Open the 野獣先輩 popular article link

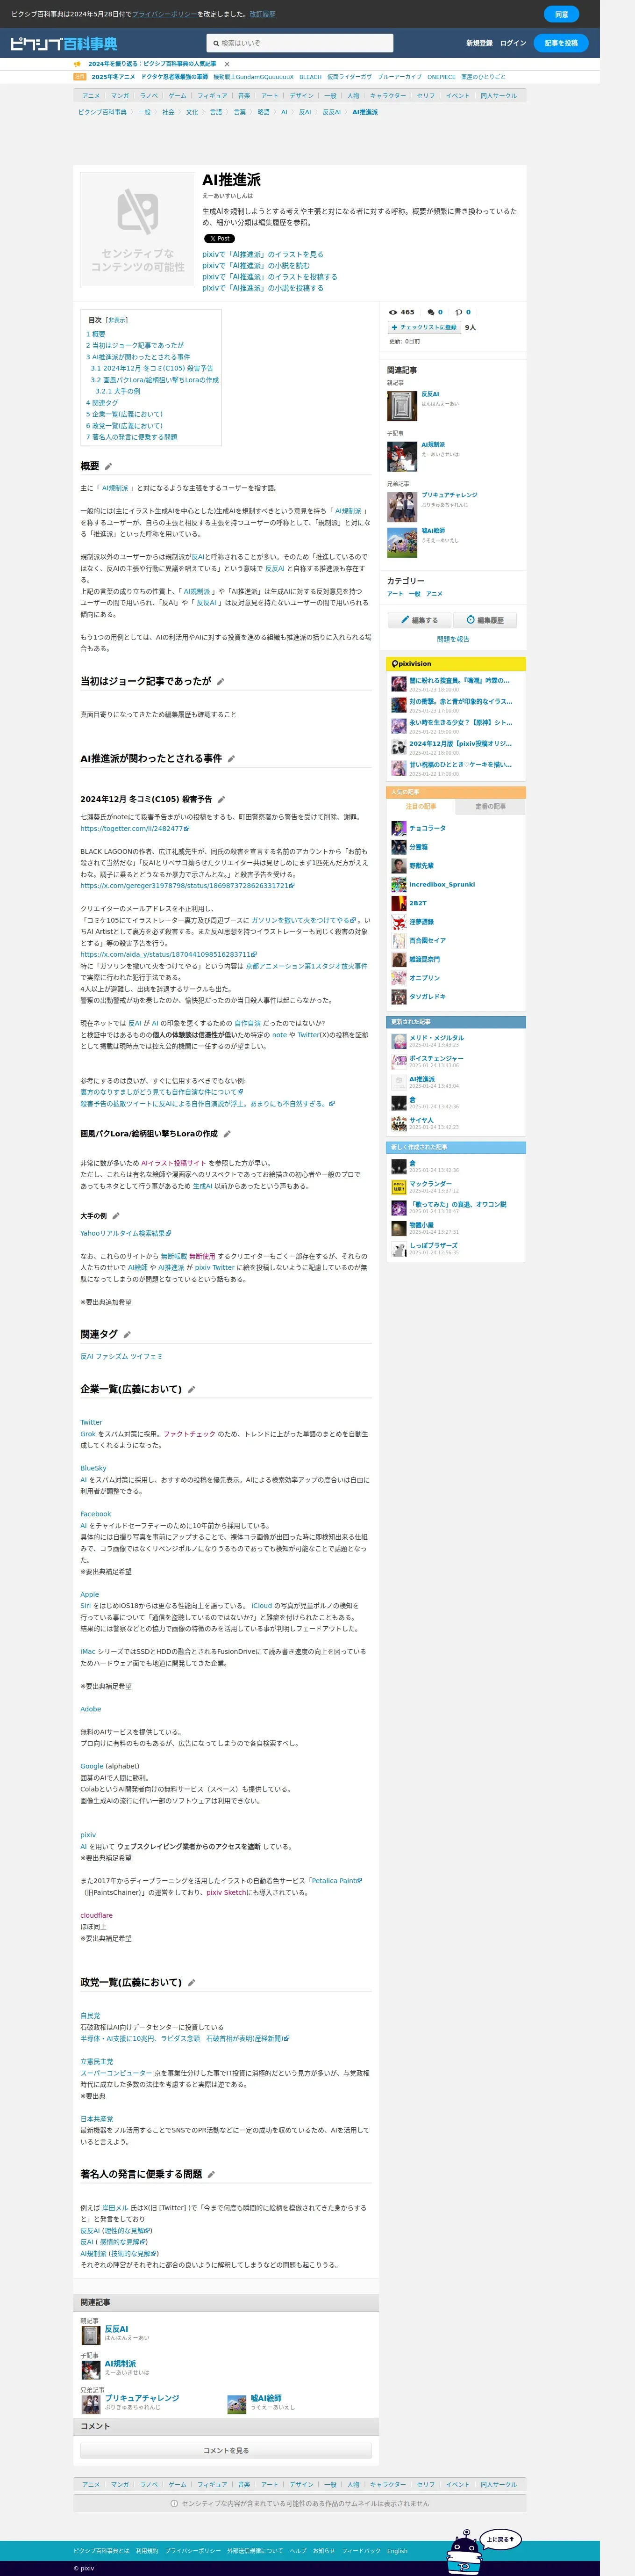[x=421, y=866]
